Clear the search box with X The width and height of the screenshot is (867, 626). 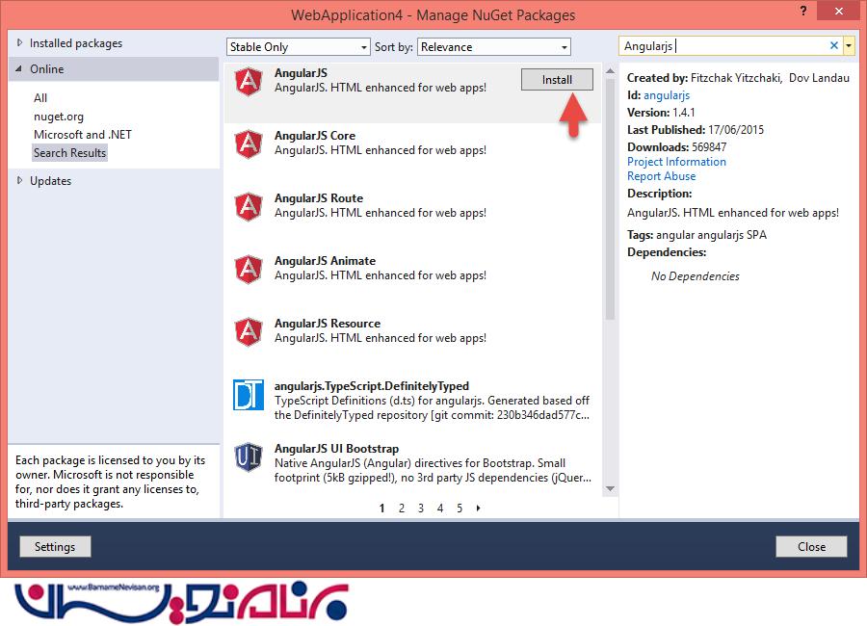[x=834, y=46]
